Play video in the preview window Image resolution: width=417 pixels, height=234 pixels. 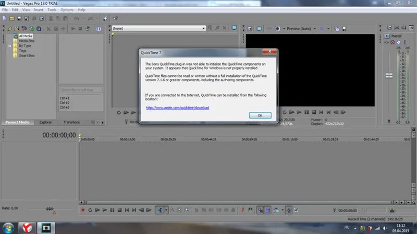point(299,112)
